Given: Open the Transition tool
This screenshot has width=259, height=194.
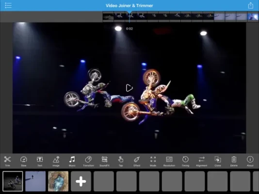Looking at the screenshot, I should [88, 161].
